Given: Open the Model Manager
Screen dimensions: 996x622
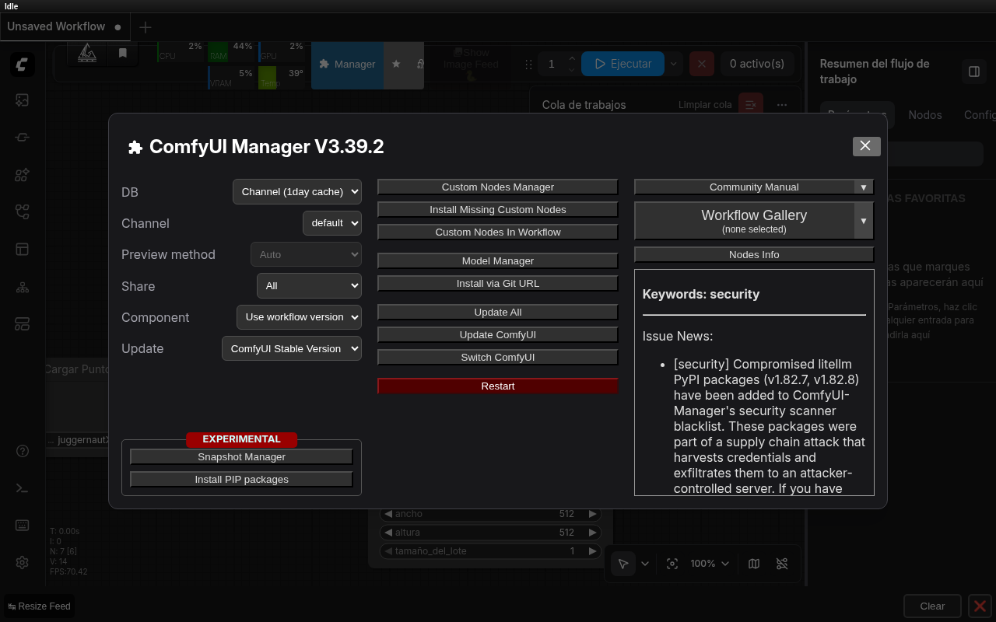Looking at the screenshot, I should tap(498, 260).
